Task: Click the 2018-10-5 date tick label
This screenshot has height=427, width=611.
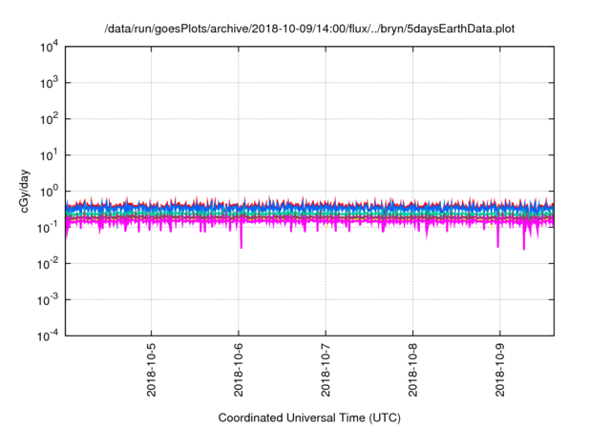Action: click(151, 370)
